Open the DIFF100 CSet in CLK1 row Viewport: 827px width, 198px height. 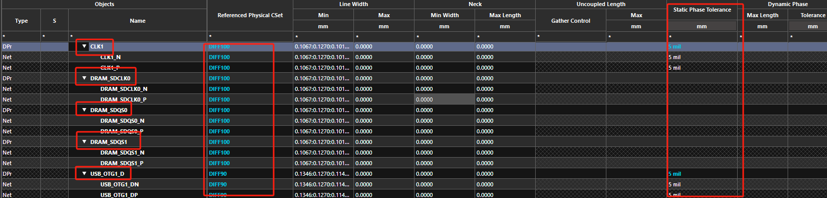click(x=219, y=46)
